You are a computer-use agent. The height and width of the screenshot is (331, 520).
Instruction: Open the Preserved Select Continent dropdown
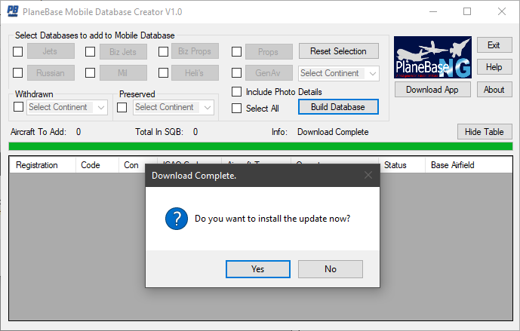point(174,107)
